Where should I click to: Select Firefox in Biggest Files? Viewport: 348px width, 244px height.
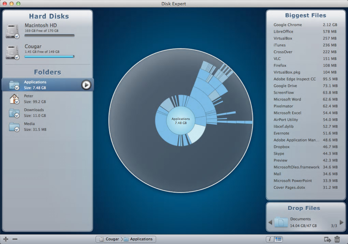[x=305, y=65]
